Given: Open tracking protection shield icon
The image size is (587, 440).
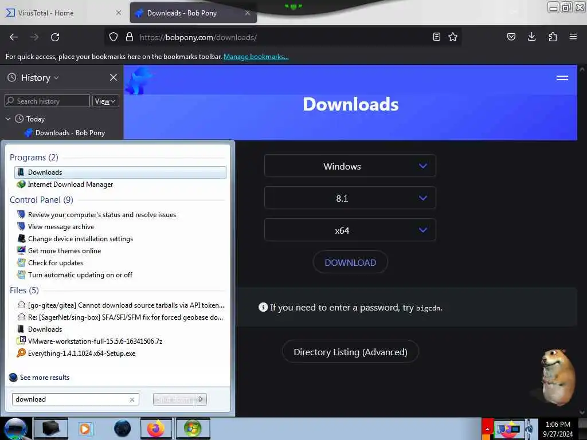Looking at the screenshot, I should pos(114,37).
